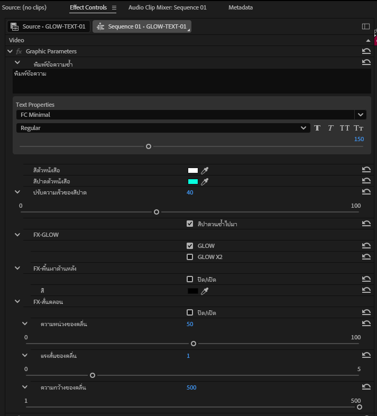Click the Faux Italic text style icon

(x=330, y=128)
